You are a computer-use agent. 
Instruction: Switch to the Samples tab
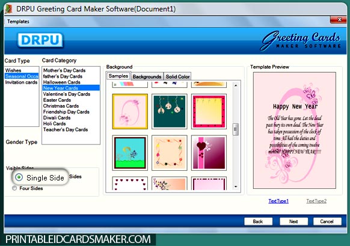[x=118, y=76]
